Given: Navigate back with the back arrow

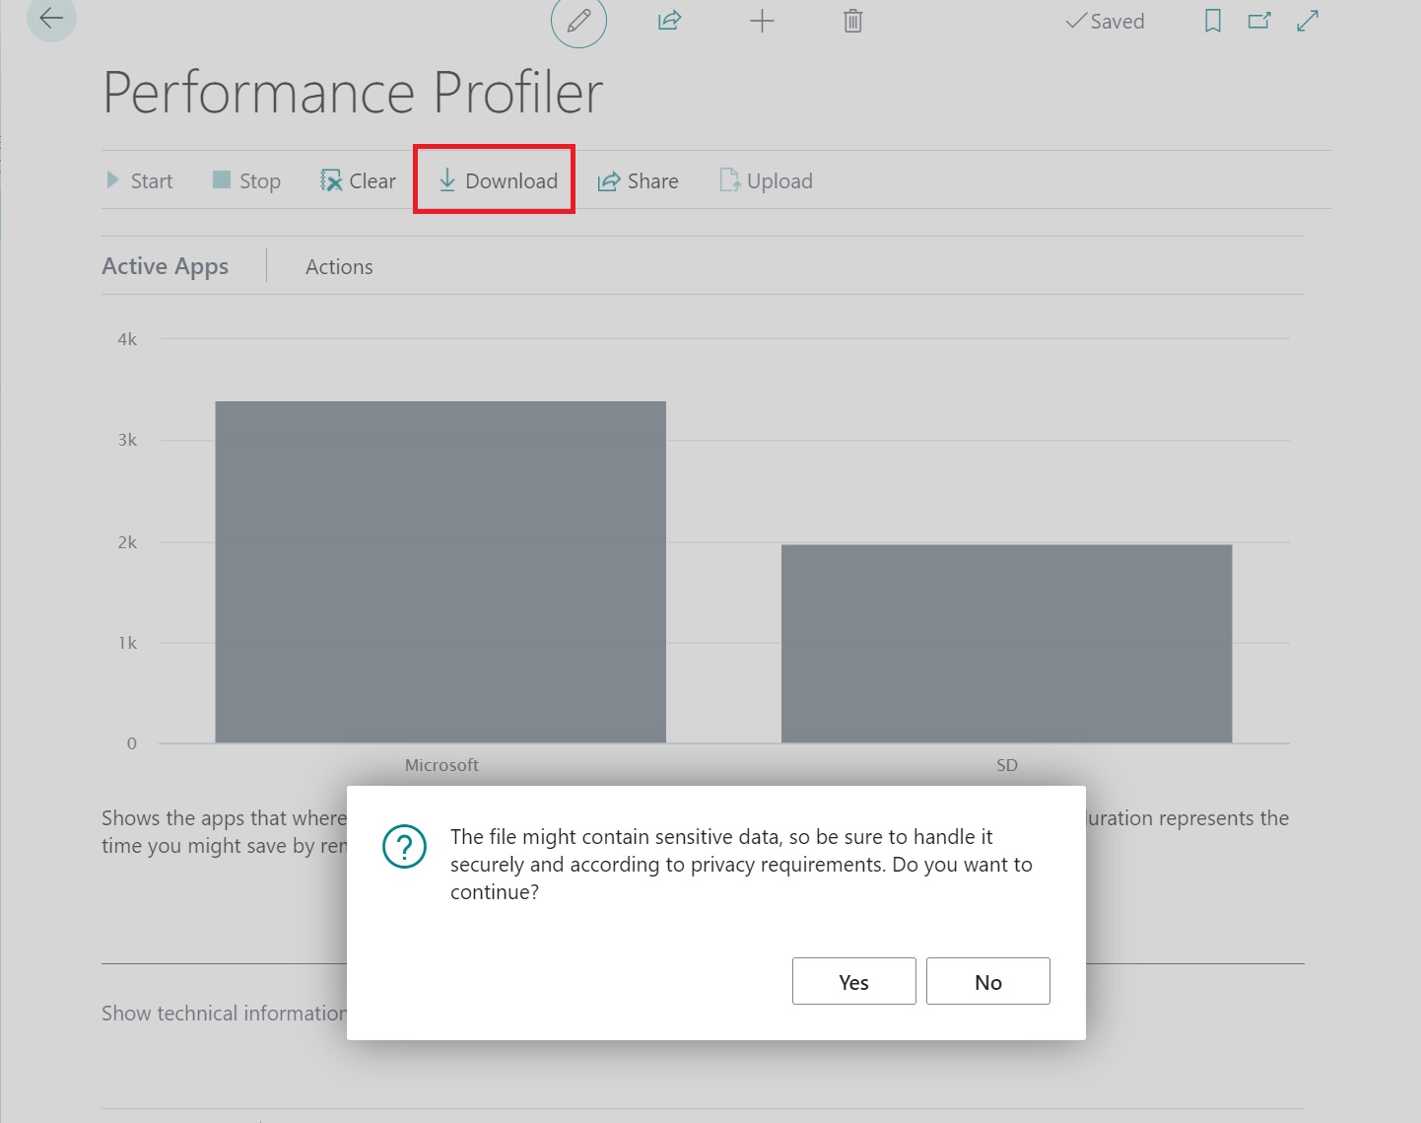Looking at the screenshot, I should click(50, 18).
